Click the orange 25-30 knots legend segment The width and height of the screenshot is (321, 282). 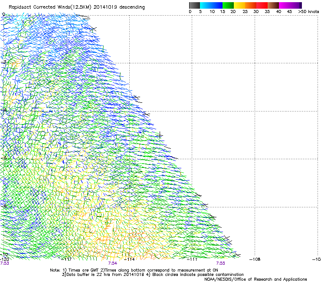point(251,5)
